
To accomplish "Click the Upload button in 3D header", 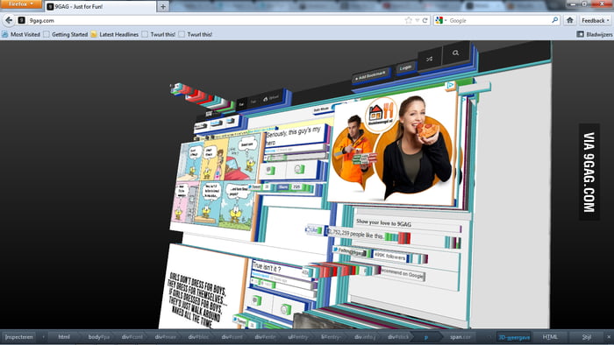I will click(271, 98).
